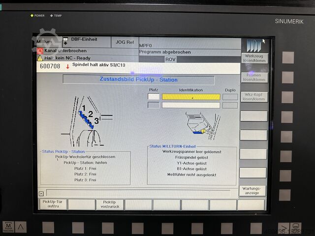
Task: Click 'Frässpindel gelöst' status line
Action: click(x=191, y=157)
